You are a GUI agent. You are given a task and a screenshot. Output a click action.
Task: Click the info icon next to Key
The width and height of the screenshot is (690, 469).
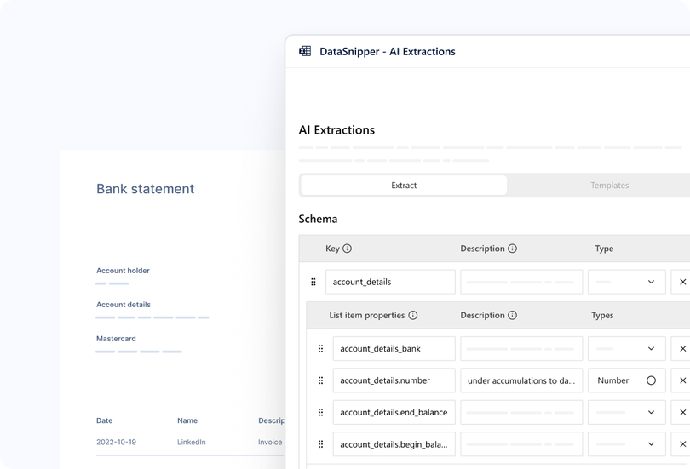348,249
